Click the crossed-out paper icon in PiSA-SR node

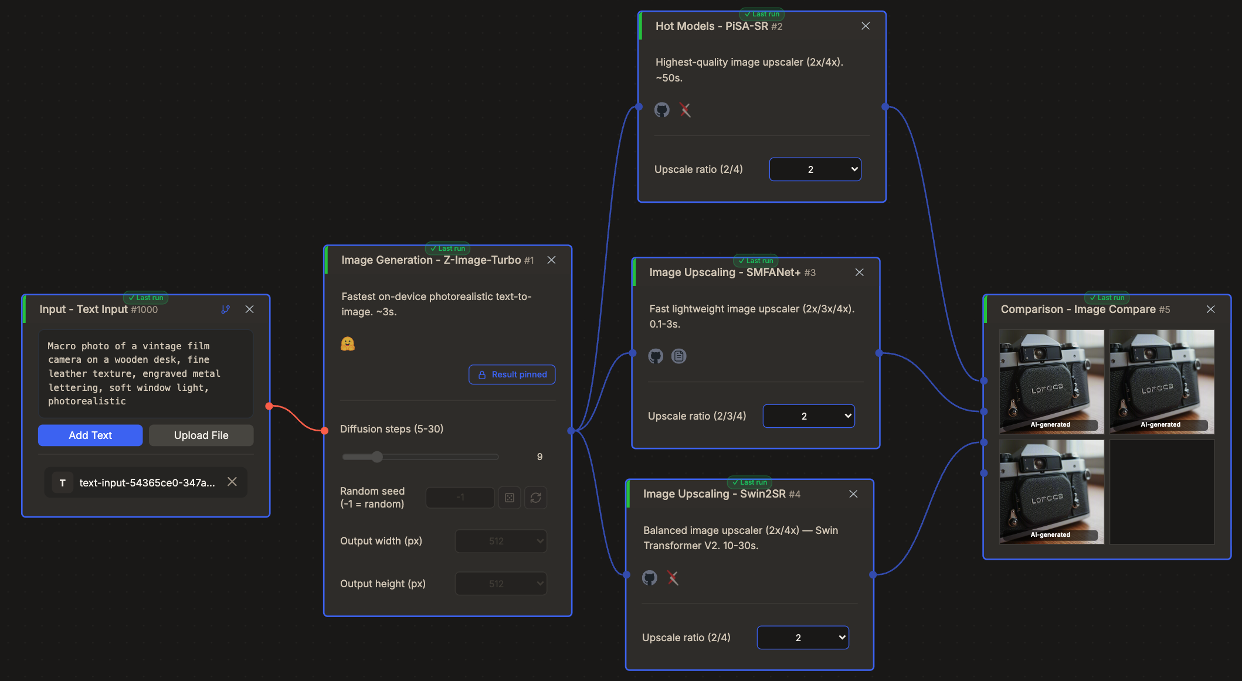click(x=685, y=110)
